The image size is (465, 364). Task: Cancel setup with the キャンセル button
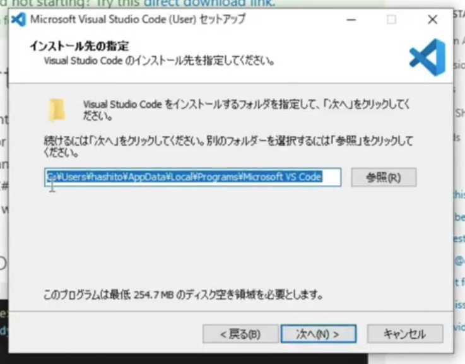tap(404, 334)
